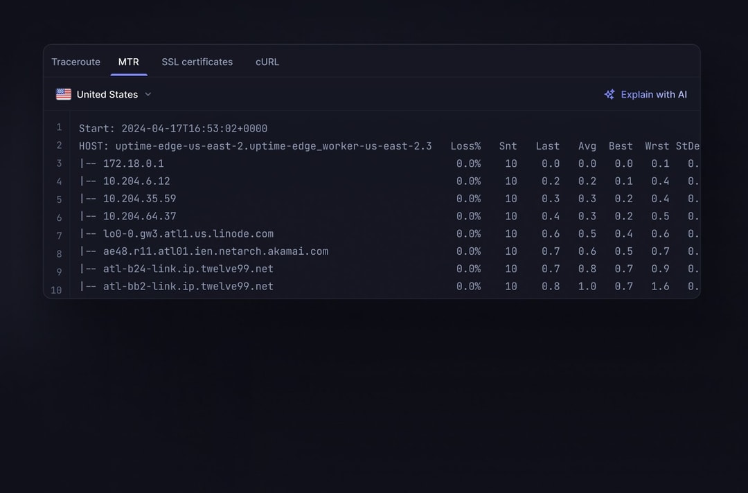The height and width of the screenshot is (493, 748).
Task: Go to the cURL tab
Action: [267, 62]
